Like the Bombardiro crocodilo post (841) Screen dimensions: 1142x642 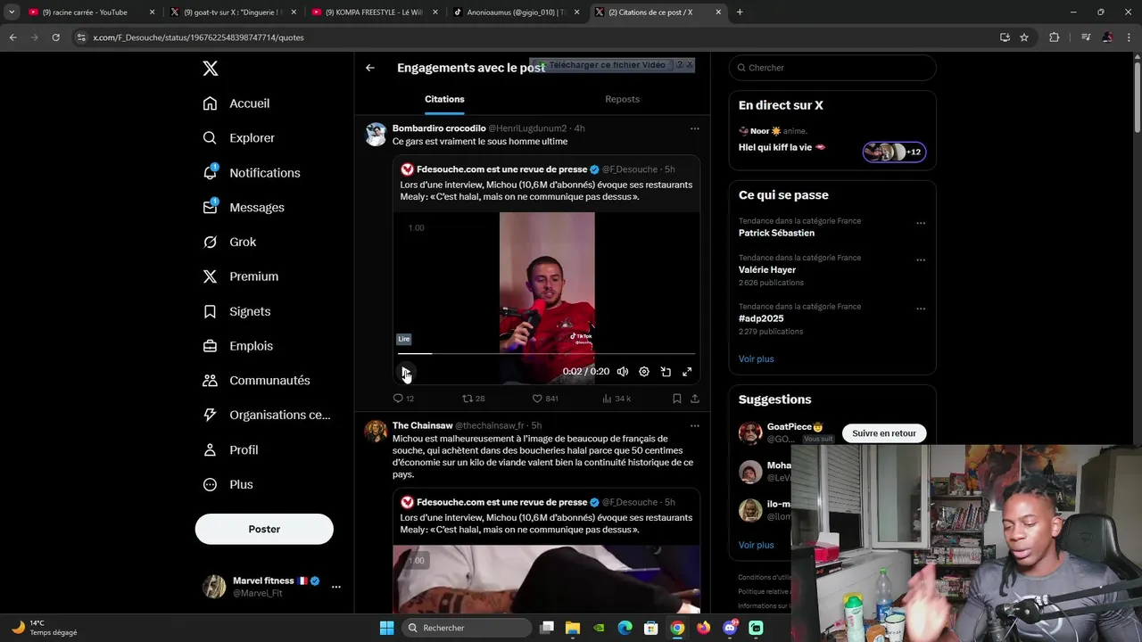pyautogui.click(x=545, y=399)
